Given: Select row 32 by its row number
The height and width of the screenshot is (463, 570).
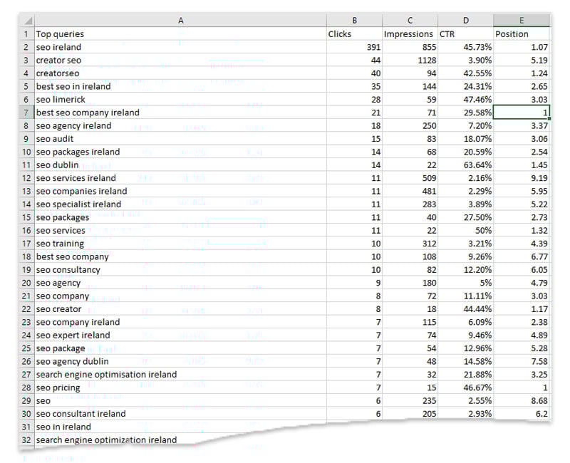Looking at the screenshot, I should [26, 440].
